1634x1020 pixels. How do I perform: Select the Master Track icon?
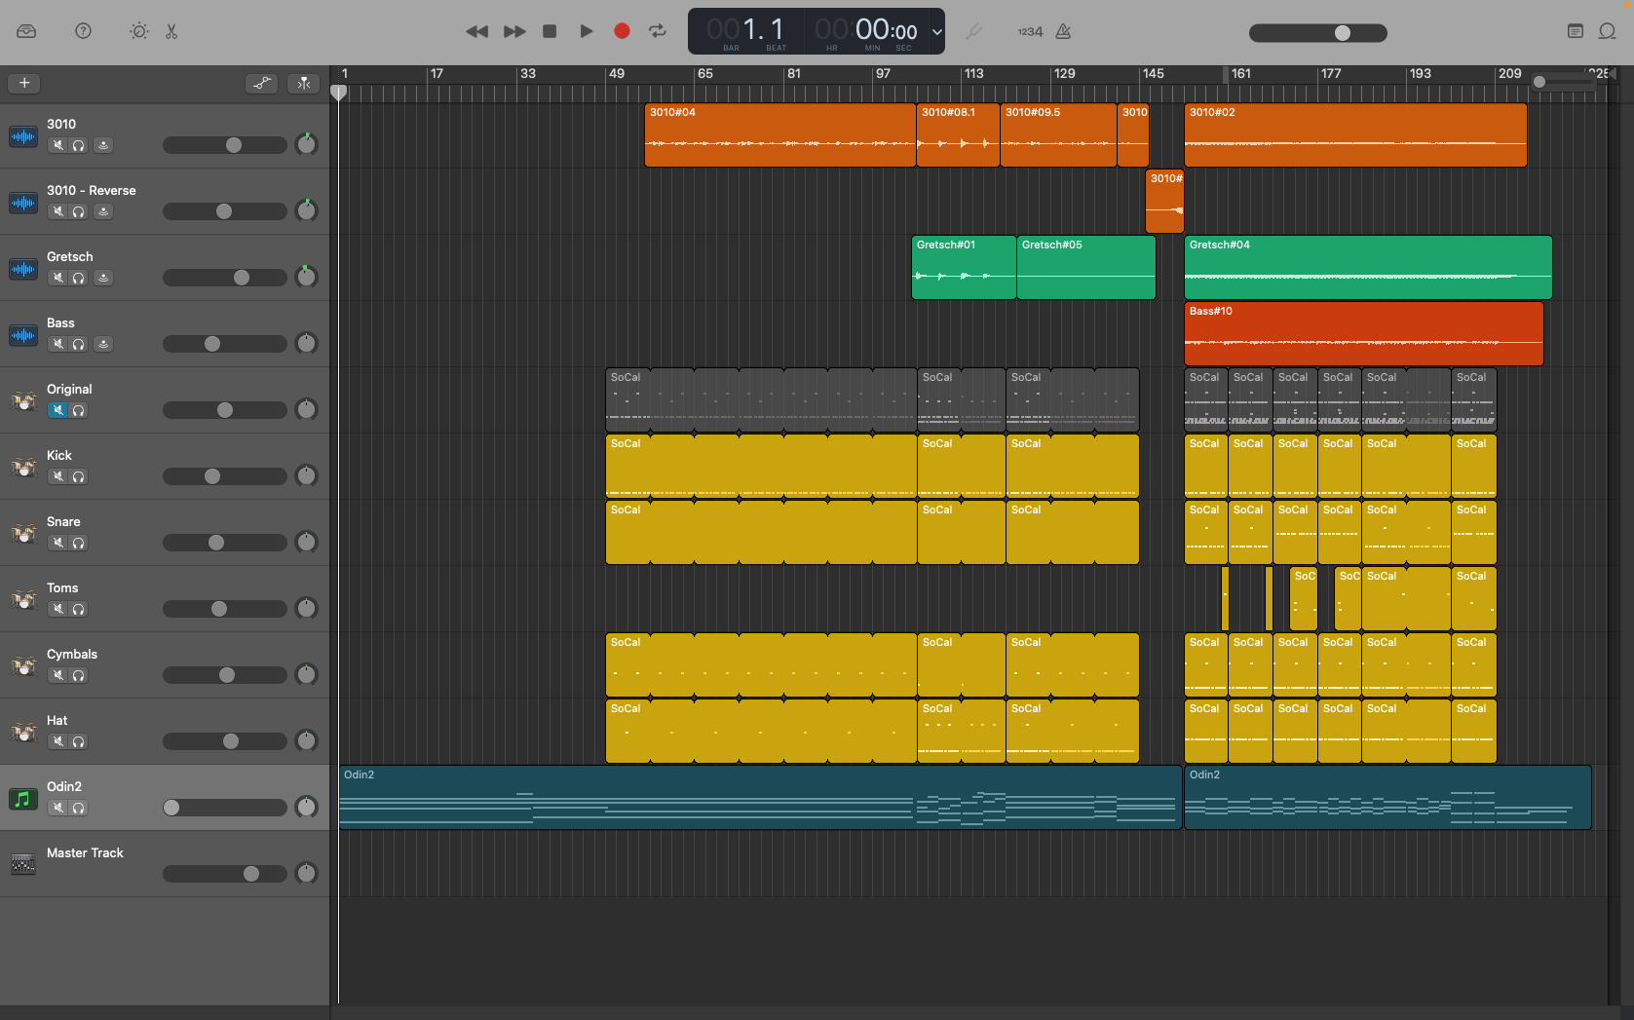pos(23,864)
